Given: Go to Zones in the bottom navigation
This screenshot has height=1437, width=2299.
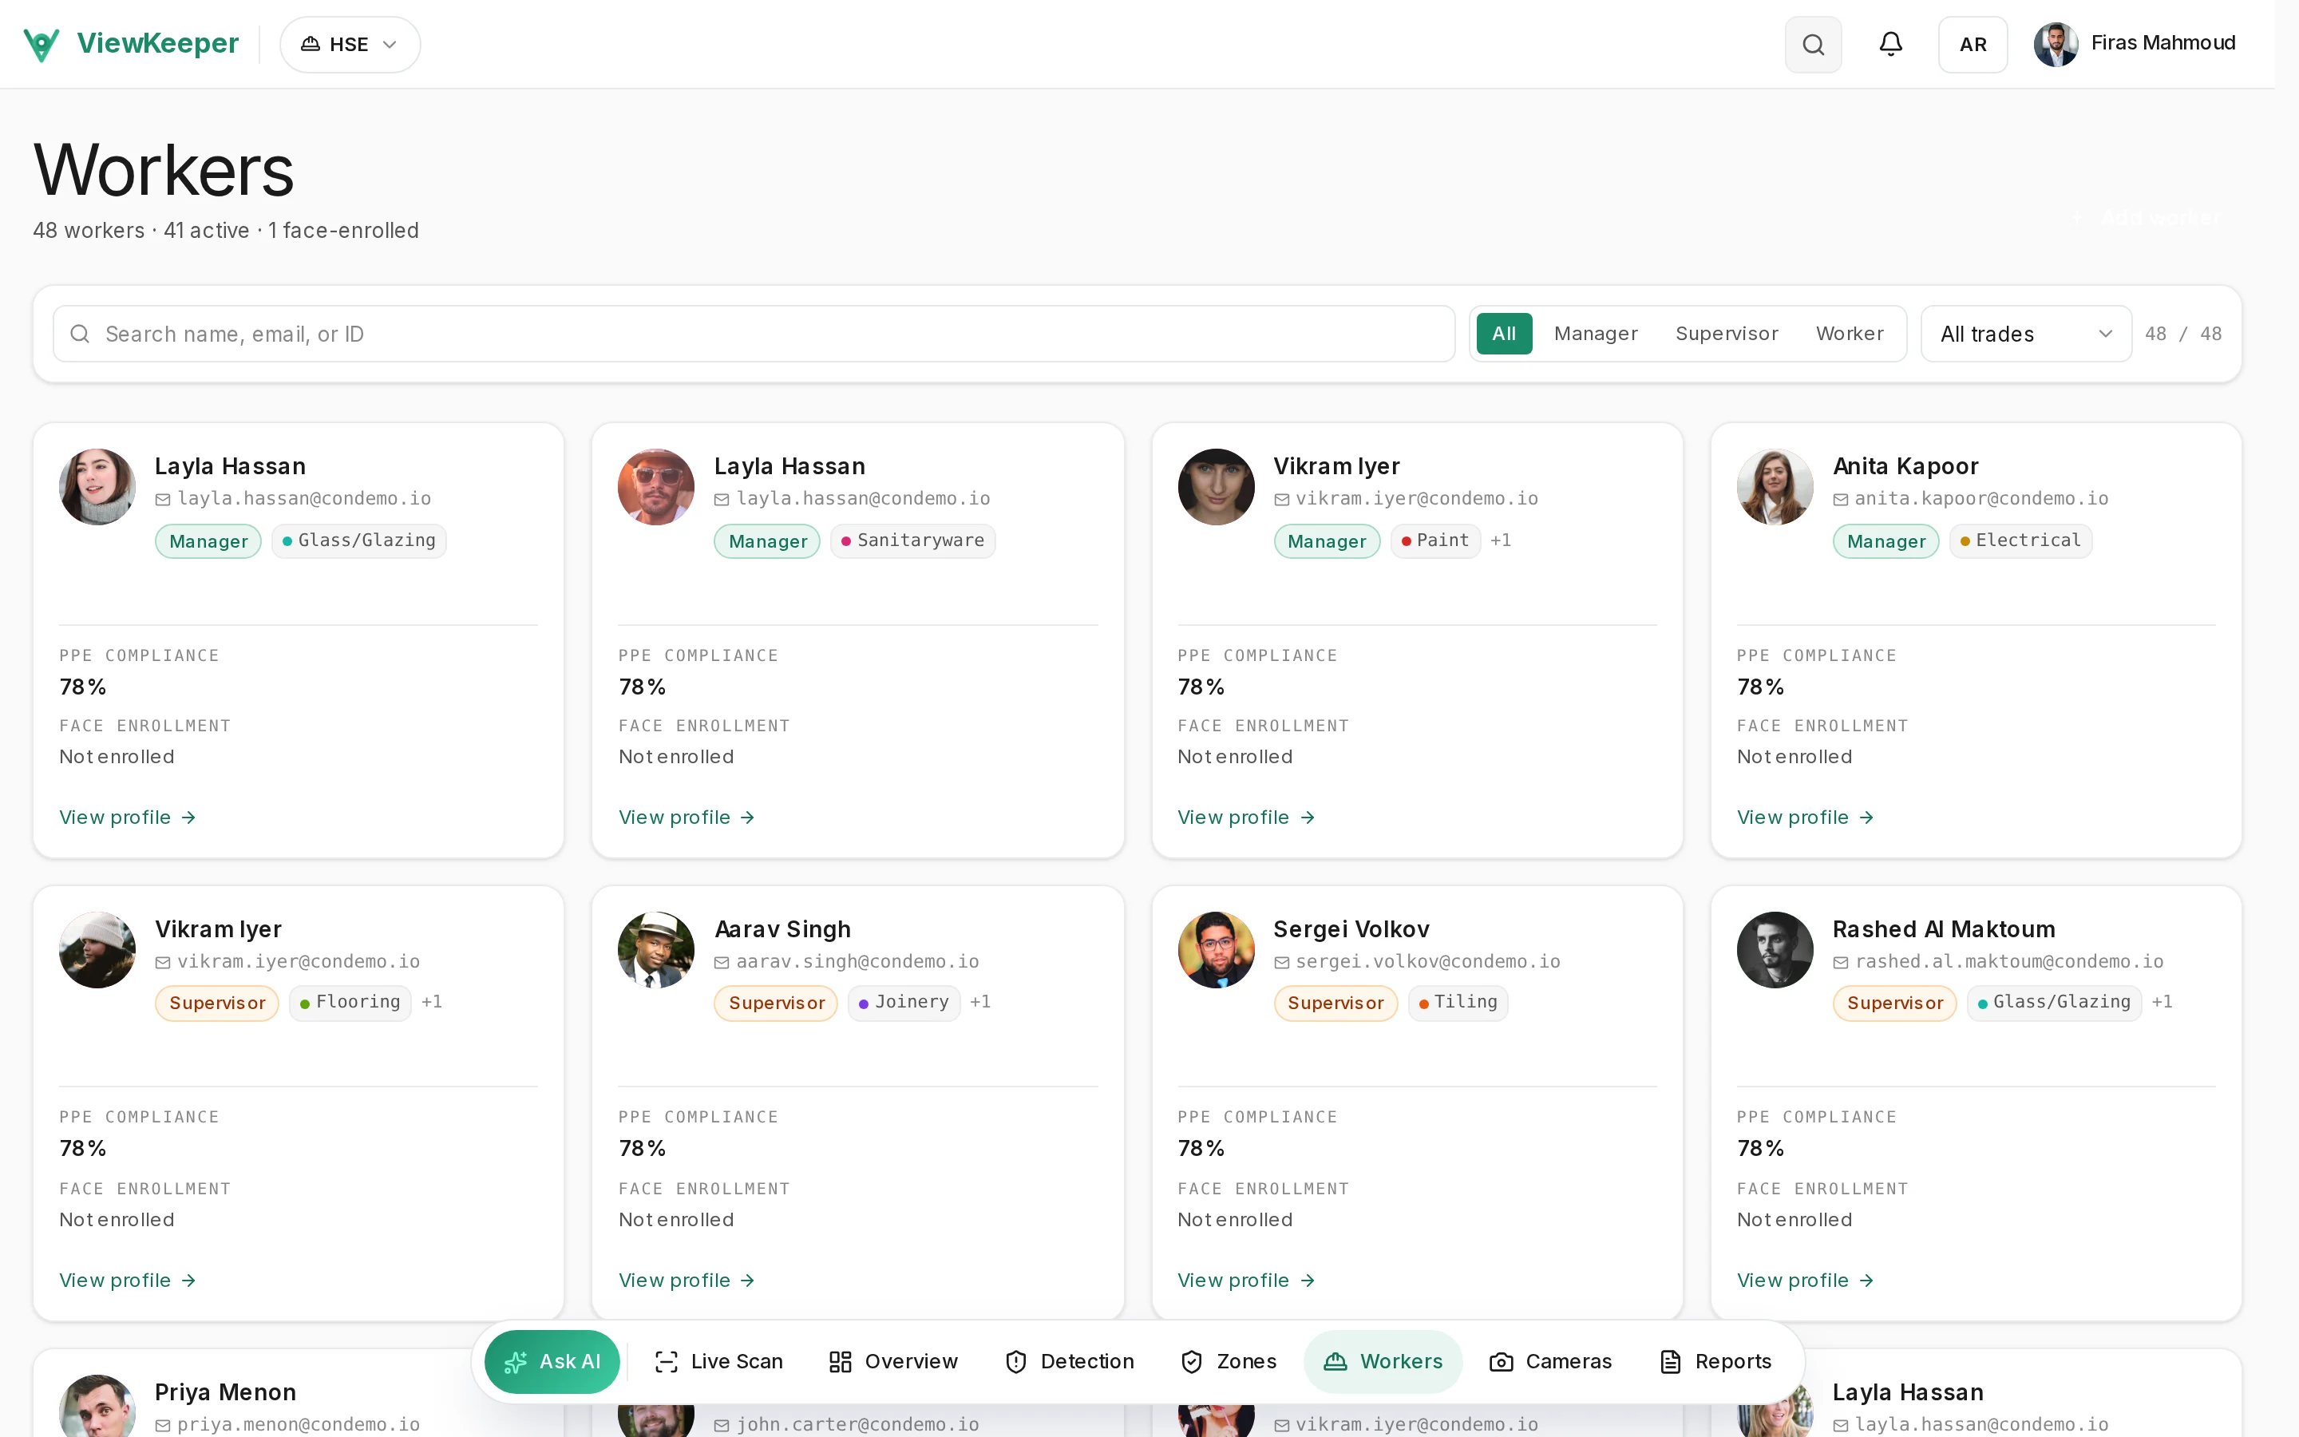Looking at the screenshot, I should (x=1229, y=1362).
